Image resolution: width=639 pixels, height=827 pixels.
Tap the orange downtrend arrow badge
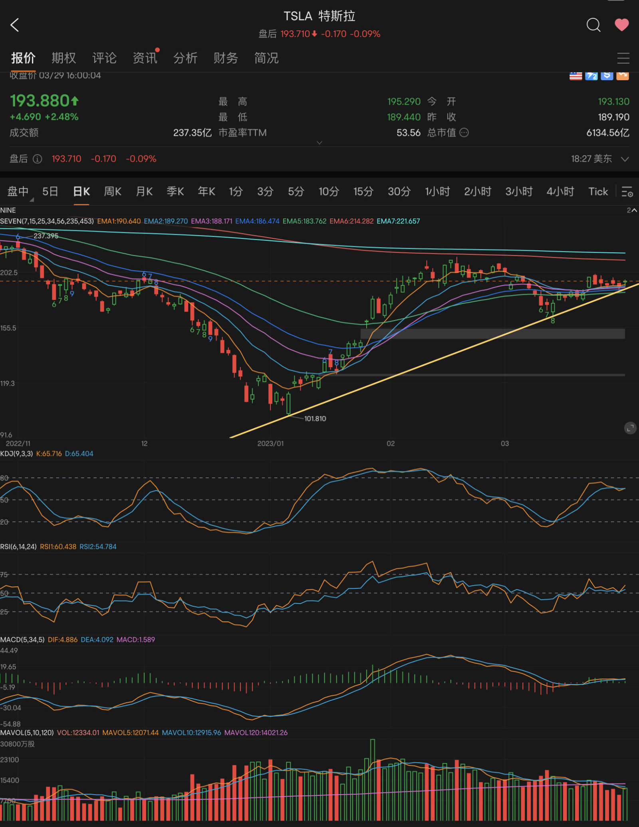pos(622,76)
